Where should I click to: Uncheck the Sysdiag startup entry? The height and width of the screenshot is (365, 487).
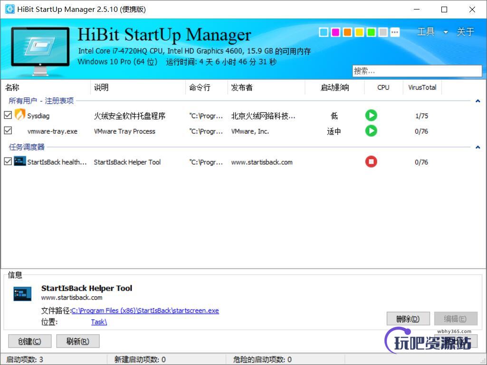click(8, 115)
